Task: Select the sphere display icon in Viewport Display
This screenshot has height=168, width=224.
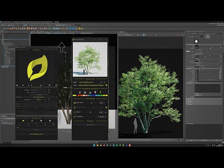Action: pyautogui.click(x=85, y=92)
